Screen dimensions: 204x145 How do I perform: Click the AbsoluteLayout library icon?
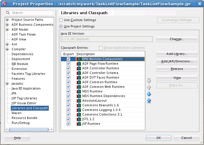click(79, 101)
